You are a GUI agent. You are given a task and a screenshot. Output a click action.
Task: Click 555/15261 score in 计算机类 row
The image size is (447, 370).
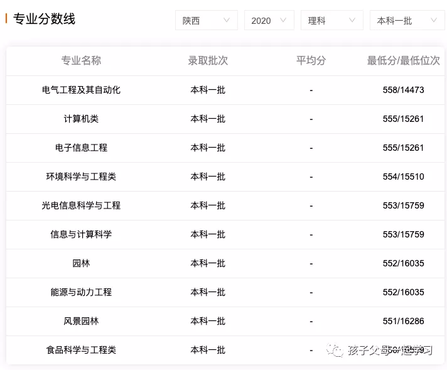pos(404,119)
